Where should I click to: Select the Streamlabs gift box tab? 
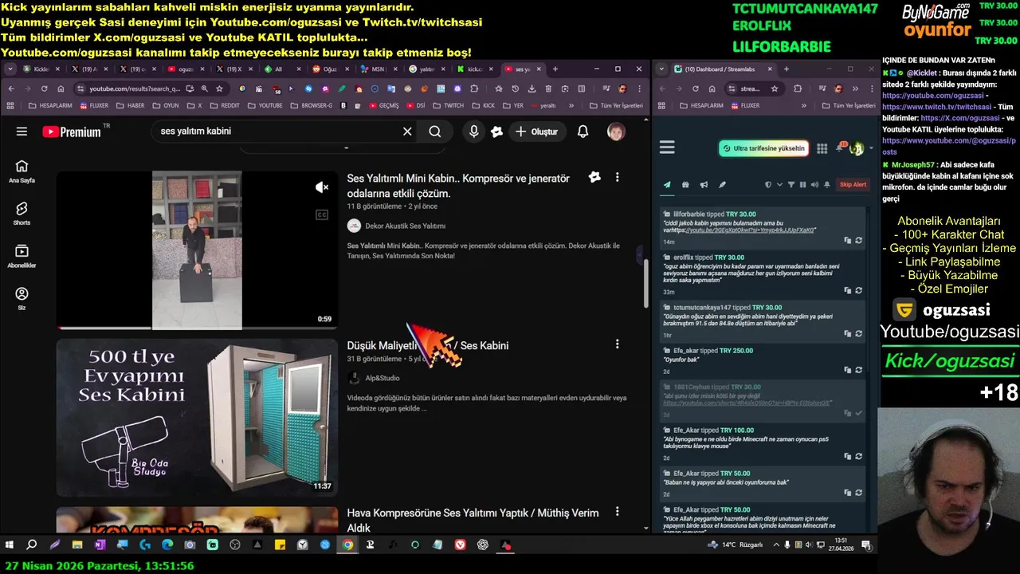[x=685, y=185]
